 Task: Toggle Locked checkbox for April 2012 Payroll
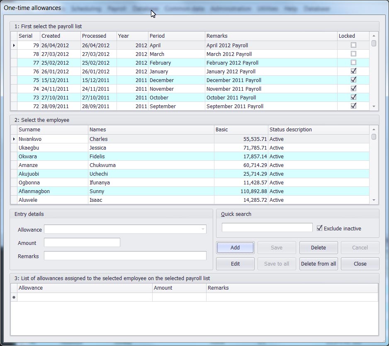click(353, 45)
